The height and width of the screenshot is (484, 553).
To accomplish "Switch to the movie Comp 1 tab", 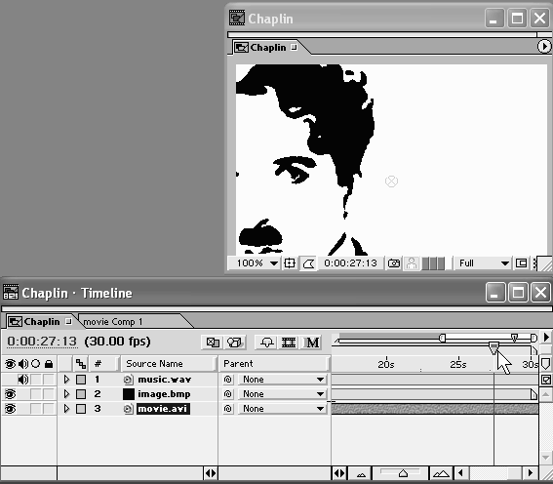I will coord(113,322).
